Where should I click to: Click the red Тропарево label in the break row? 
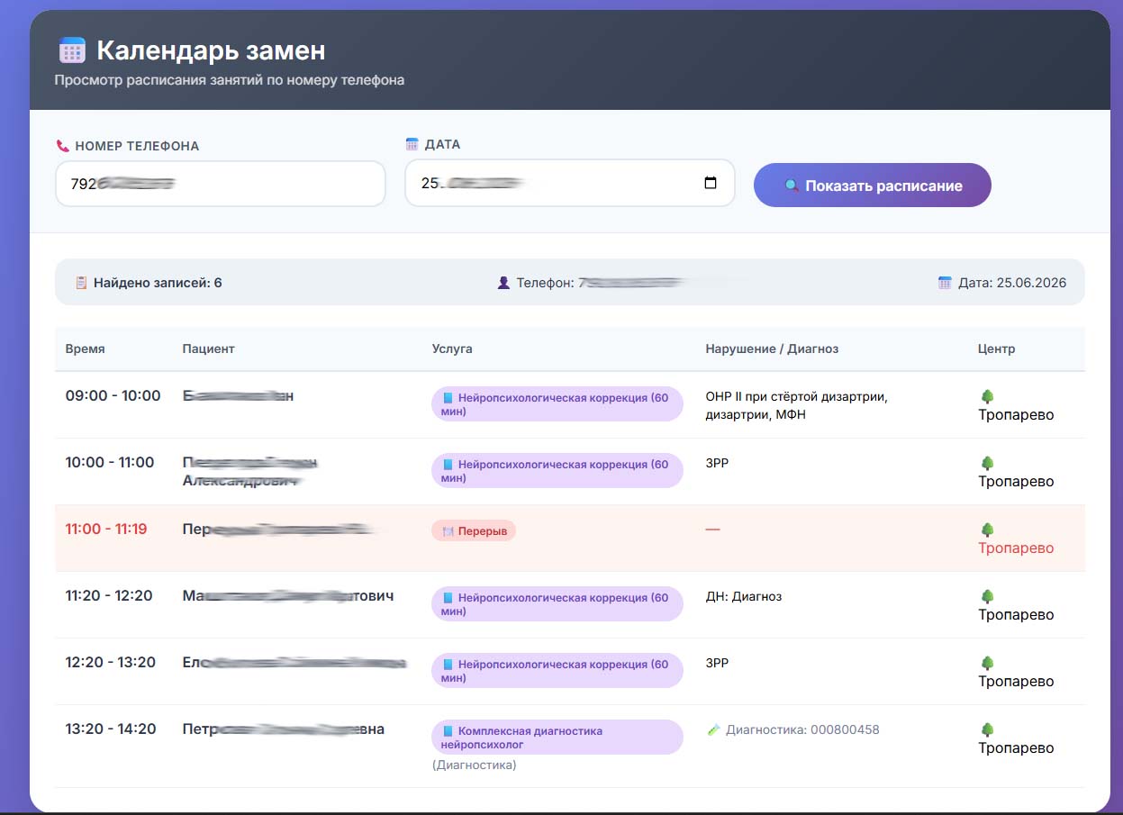(x=1016, y=548)
